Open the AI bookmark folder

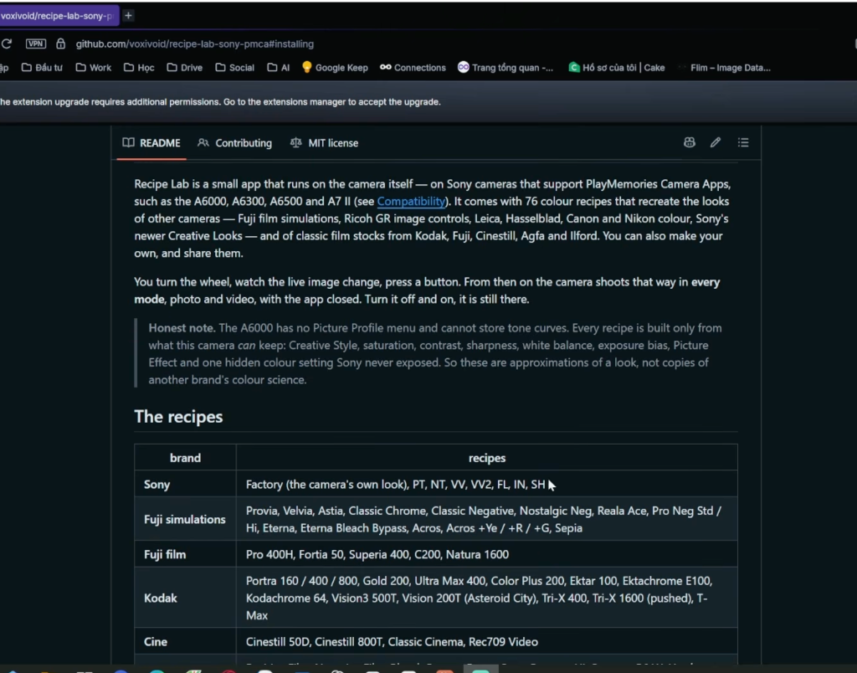click(x=278, y=68)
